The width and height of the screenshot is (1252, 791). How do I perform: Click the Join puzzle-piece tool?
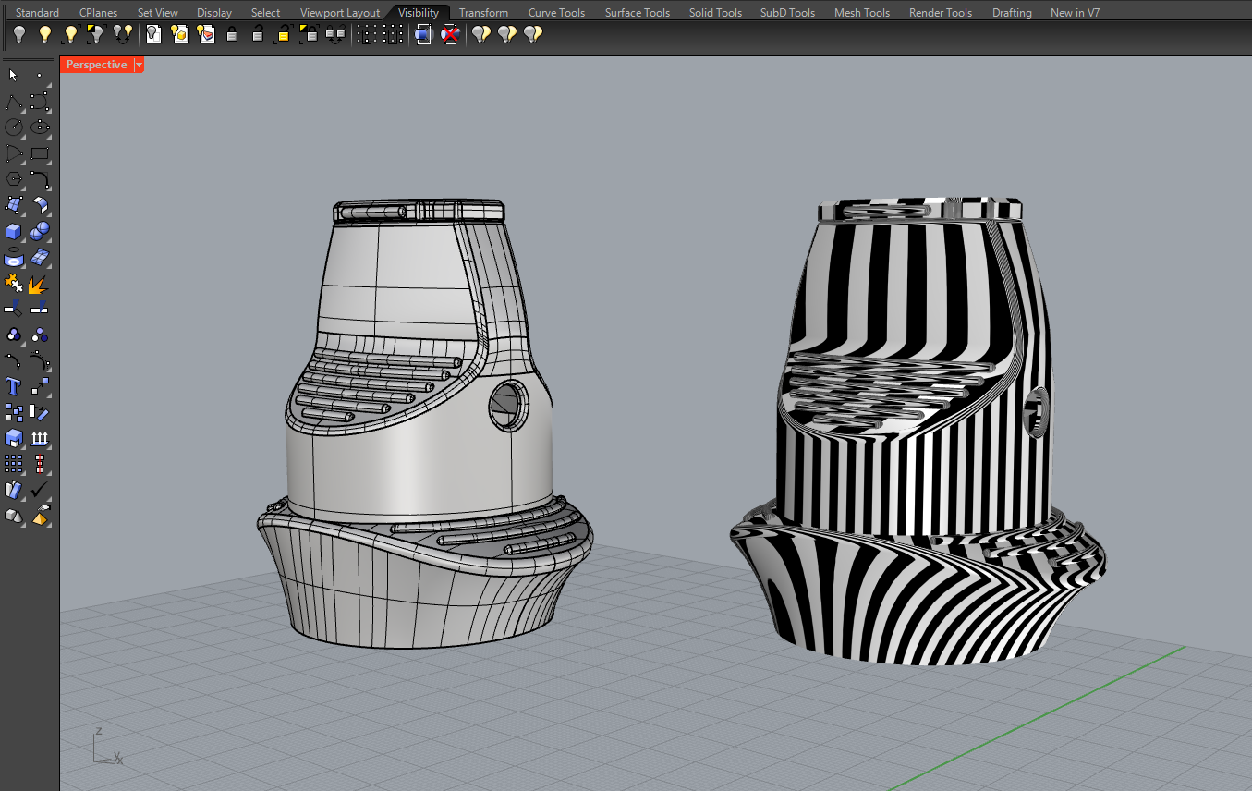[14, 284]
